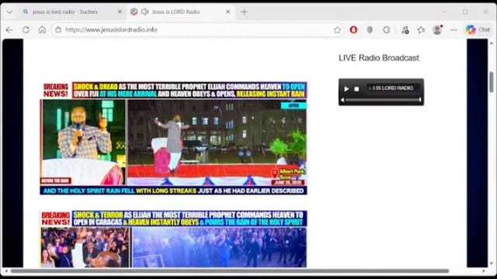Go to the browser home page

42,29
